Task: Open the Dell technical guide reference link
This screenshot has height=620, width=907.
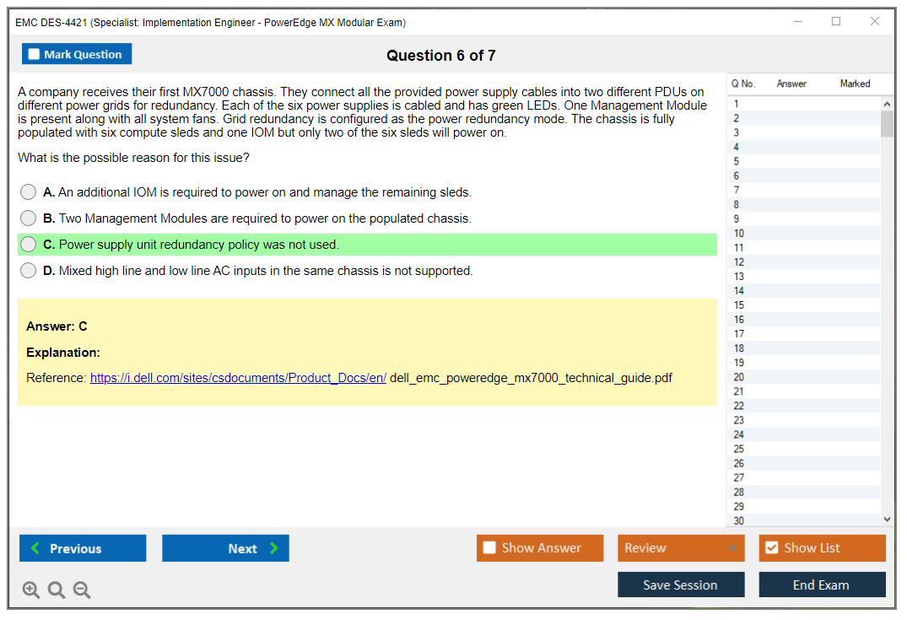Action: click(x=238, y=378)
